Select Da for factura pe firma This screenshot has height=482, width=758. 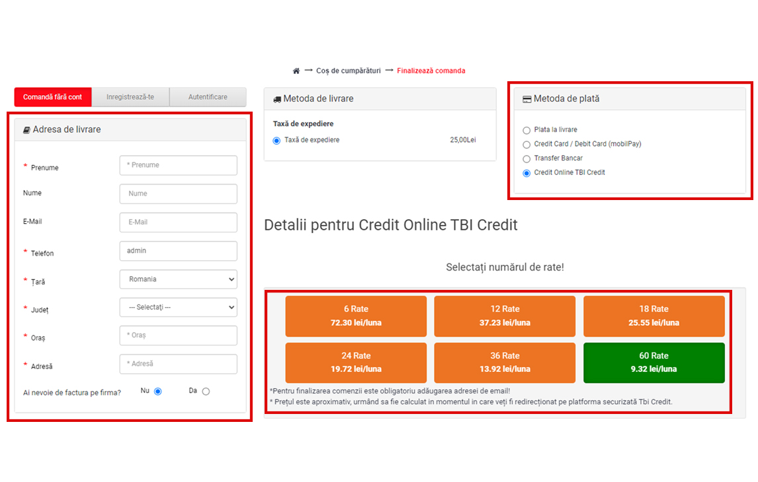[206, 392]
